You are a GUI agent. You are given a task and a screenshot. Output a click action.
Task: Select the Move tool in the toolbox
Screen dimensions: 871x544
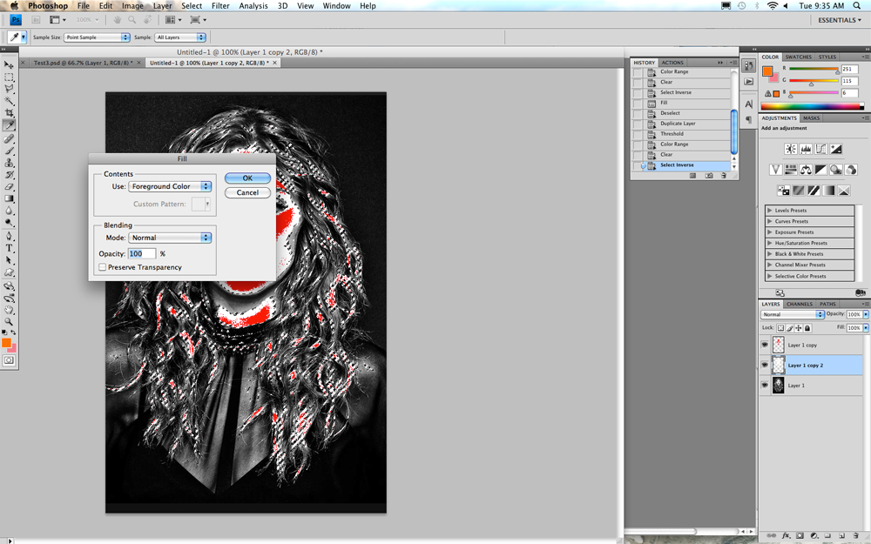pyautogui.click(x=9, y=65)
